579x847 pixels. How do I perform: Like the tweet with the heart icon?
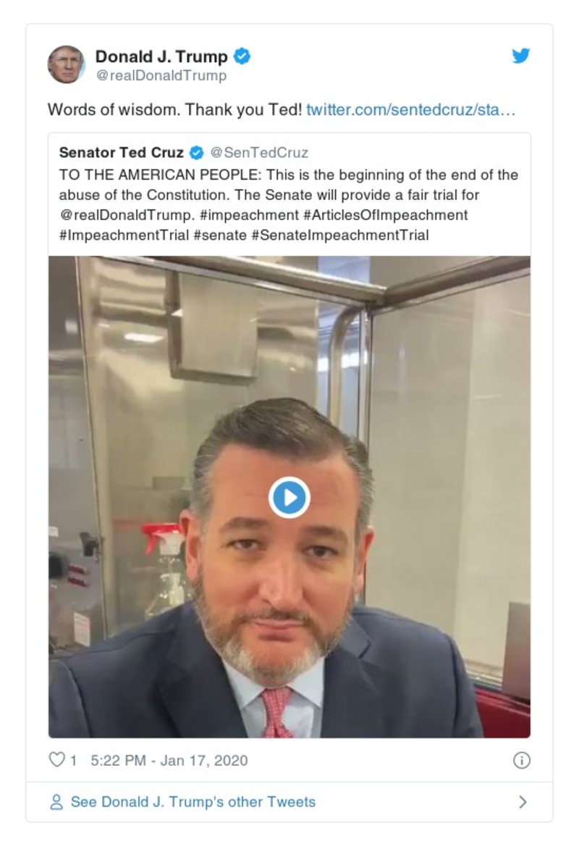pos(56,760)
